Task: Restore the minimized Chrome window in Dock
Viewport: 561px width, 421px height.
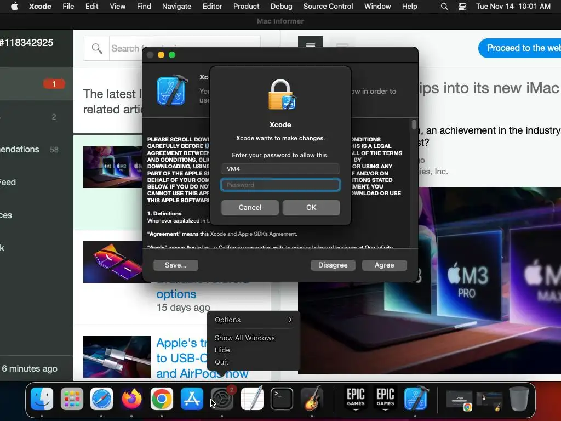Action: click(459, 401)
